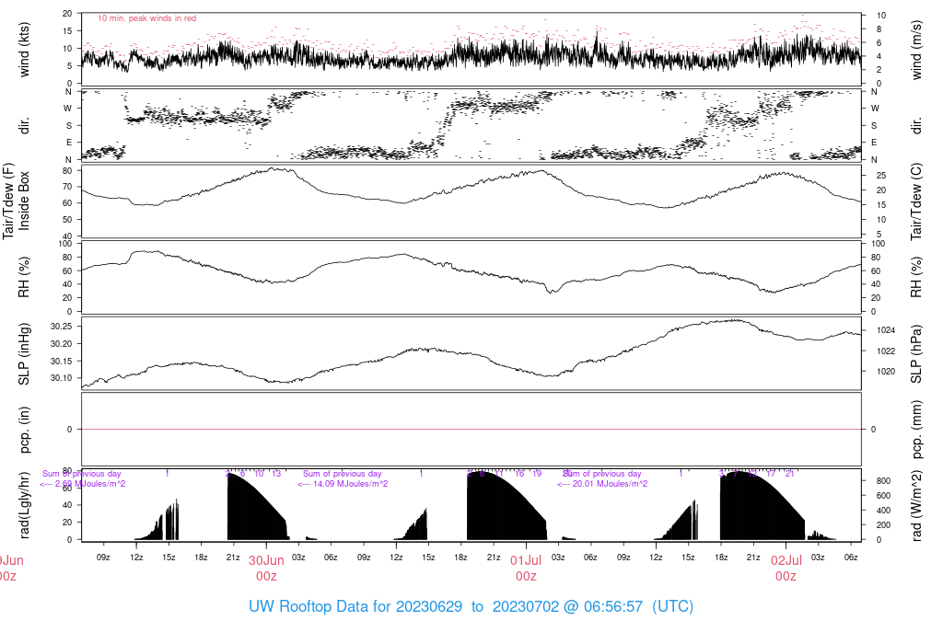This screenshot has height=644, width=943.
Task: Click the "30.25" tick on the SLP axis
Action: click(x=62, y=327)
